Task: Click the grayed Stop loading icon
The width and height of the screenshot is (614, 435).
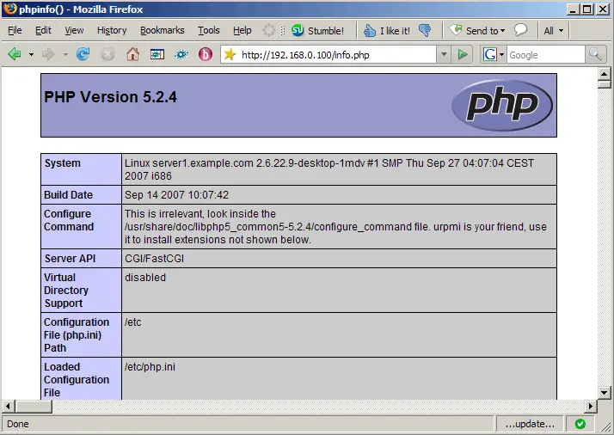Action: coord(107,54)
